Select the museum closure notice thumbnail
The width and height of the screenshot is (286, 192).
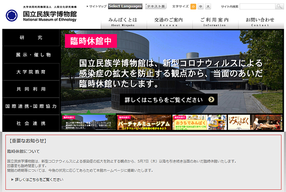click(x=89, y=122)
